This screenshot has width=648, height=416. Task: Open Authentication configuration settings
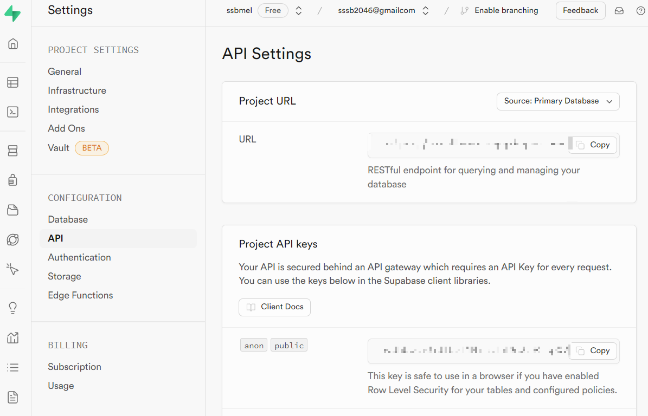click(79, 257)
